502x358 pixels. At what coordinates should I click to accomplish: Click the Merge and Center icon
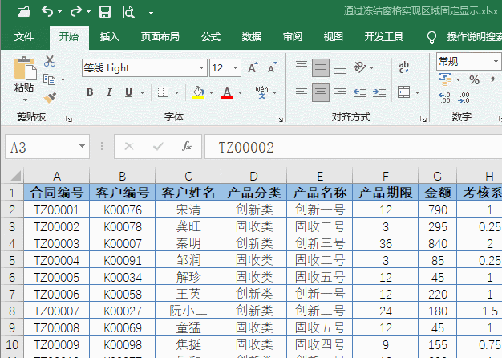point(403,93)
